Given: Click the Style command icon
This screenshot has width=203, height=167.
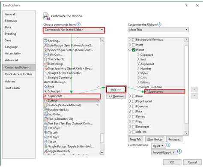Looking at the screenshot, I should [x=46, y=87].
